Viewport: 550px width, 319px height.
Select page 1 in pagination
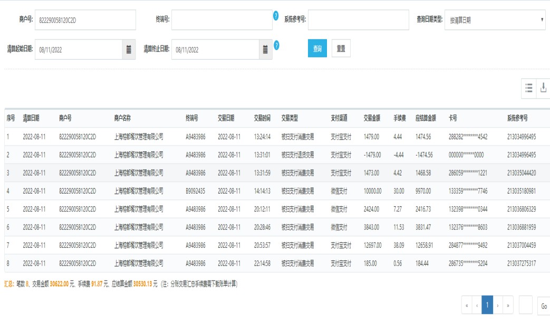pos(487,305)
